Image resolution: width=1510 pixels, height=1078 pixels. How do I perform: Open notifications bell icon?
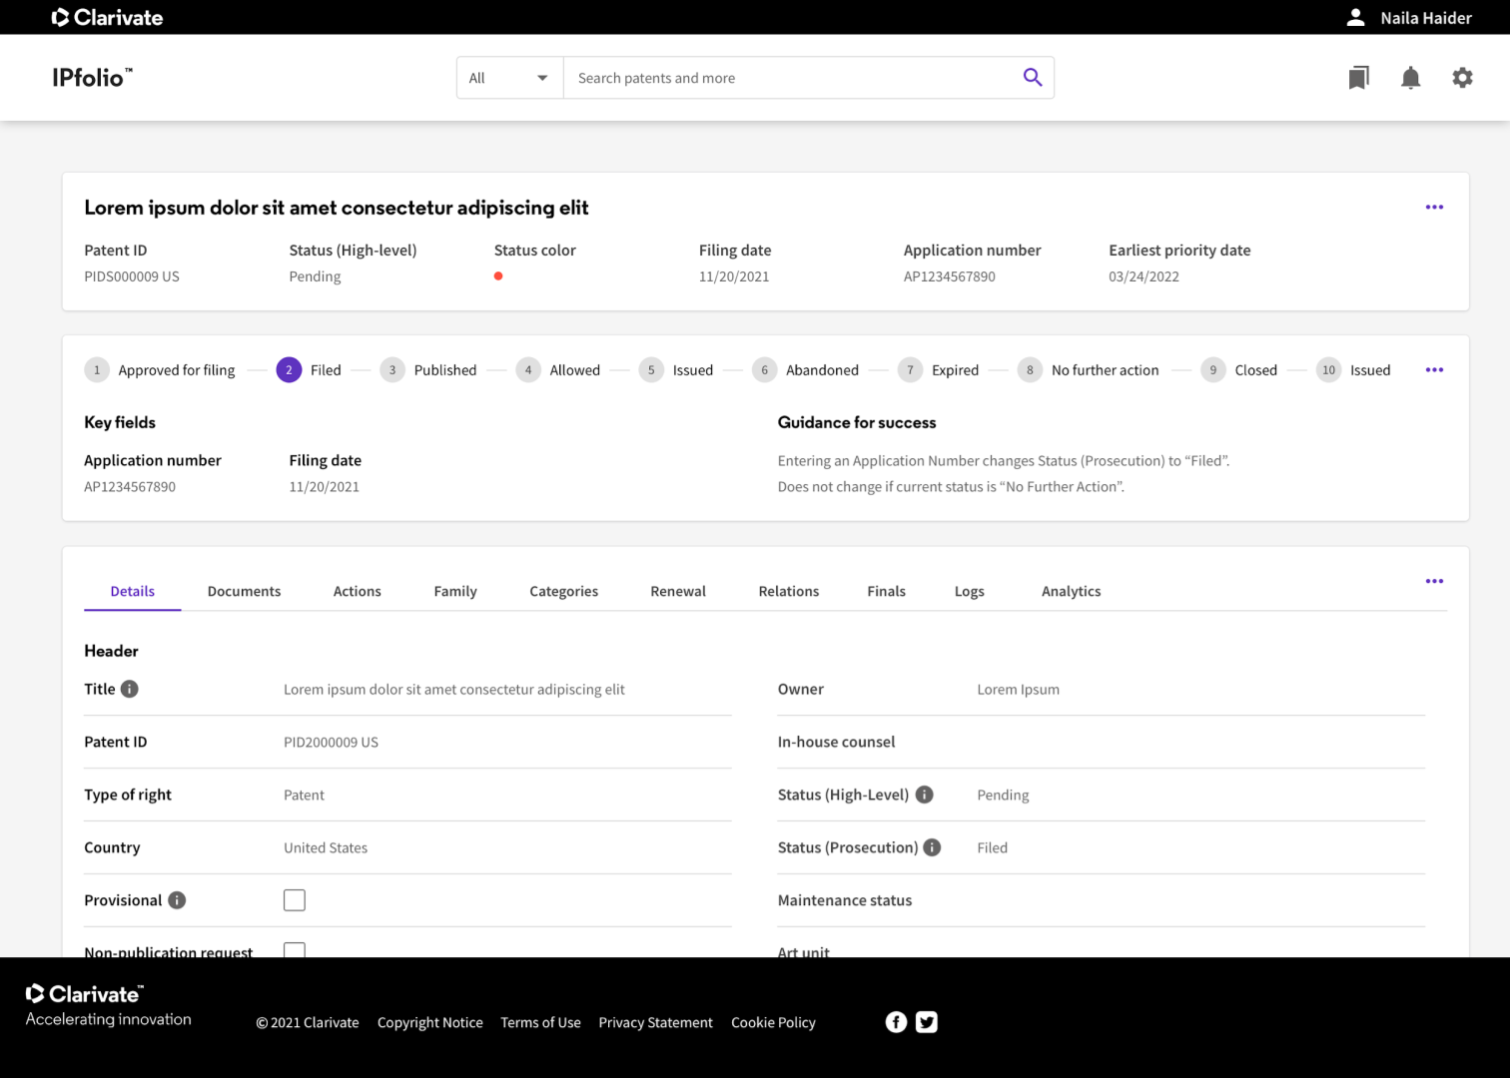tap(1410, 78)
